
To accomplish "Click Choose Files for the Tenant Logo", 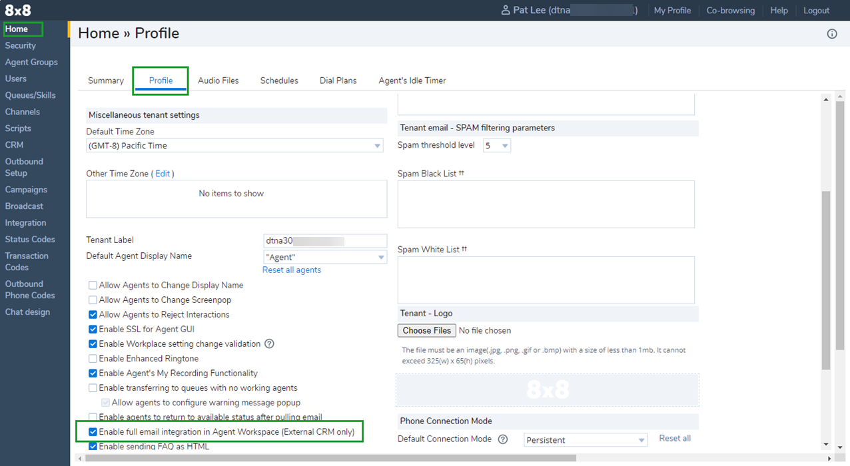I will pyautogui.click(x=426, y=330).
